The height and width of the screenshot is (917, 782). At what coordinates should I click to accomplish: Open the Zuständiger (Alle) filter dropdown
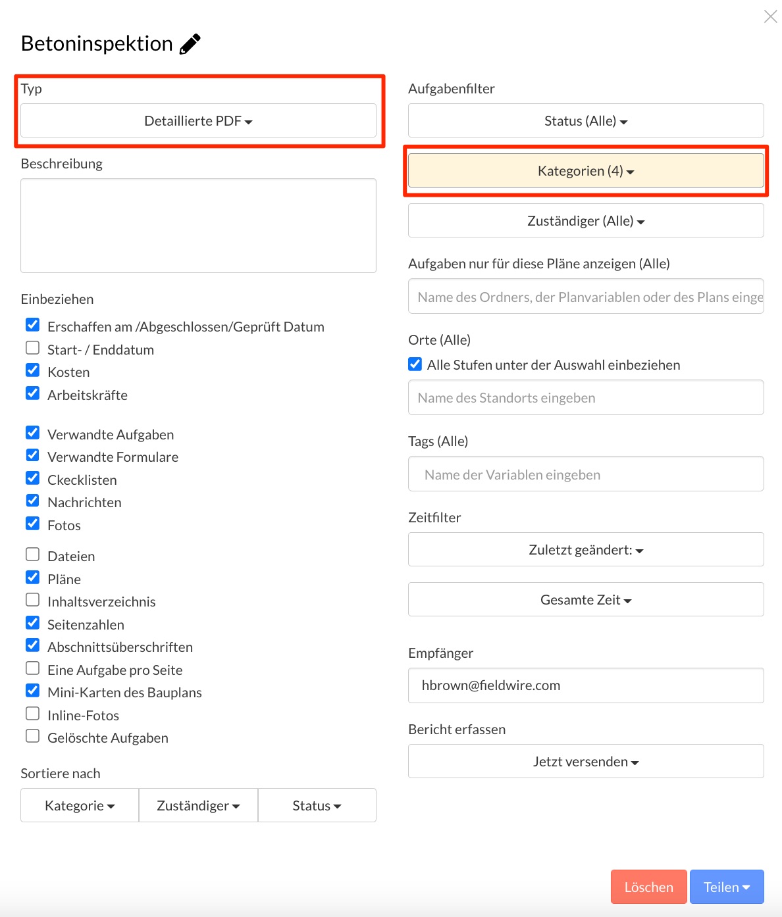pyautogui.click(x=586, y=221)
